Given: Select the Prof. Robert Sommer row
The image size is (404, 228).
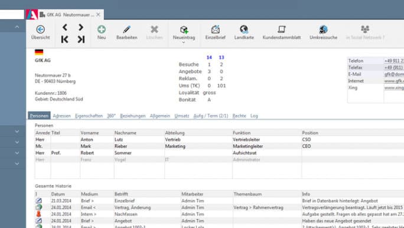Looking at the screenshot, I should pyautogui.click(x=219, y=153).
